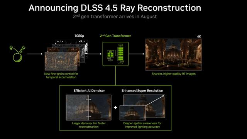
Task: Click the "Enhanced Super Resolution" heading
Action: coord(142,91)
